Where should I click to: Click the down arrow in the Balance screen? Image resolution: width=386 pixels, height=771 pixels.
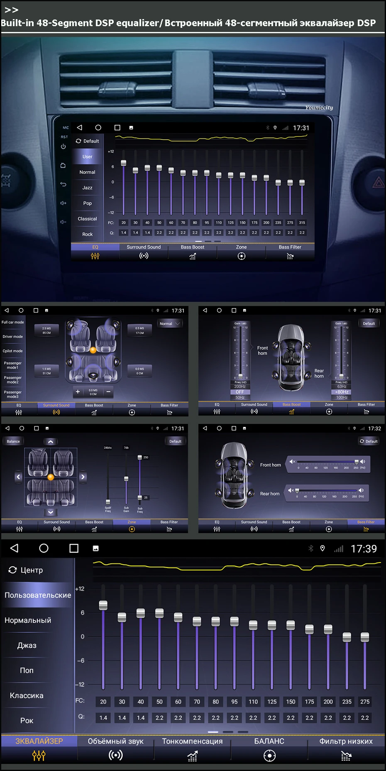pyautogui.click(x=50, y=512)
